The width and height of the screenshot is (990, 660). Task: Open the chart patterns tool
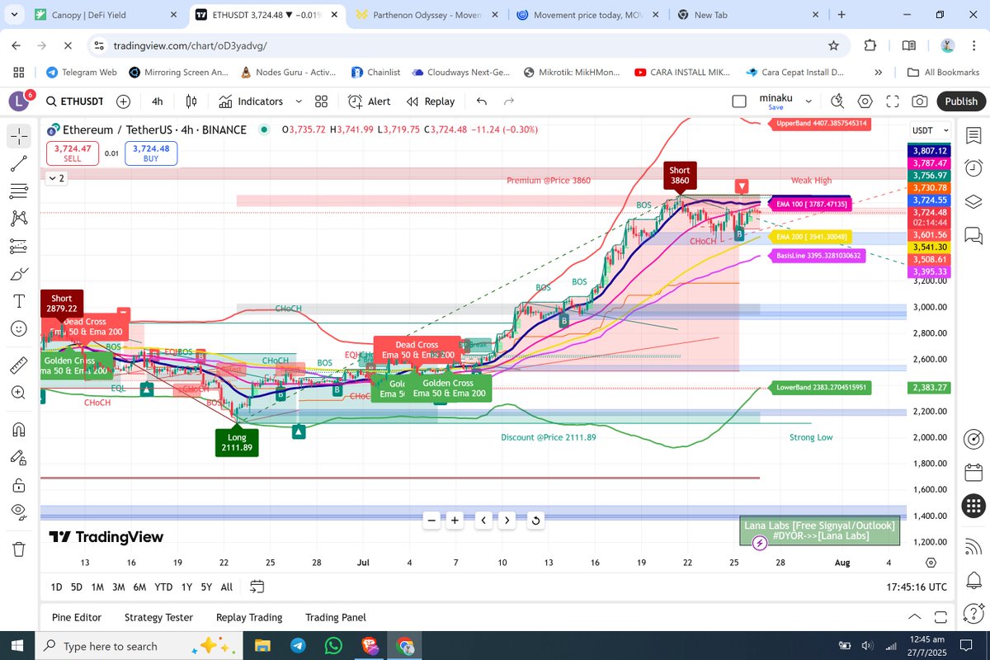pyautogui.click(x=19, y=219)
